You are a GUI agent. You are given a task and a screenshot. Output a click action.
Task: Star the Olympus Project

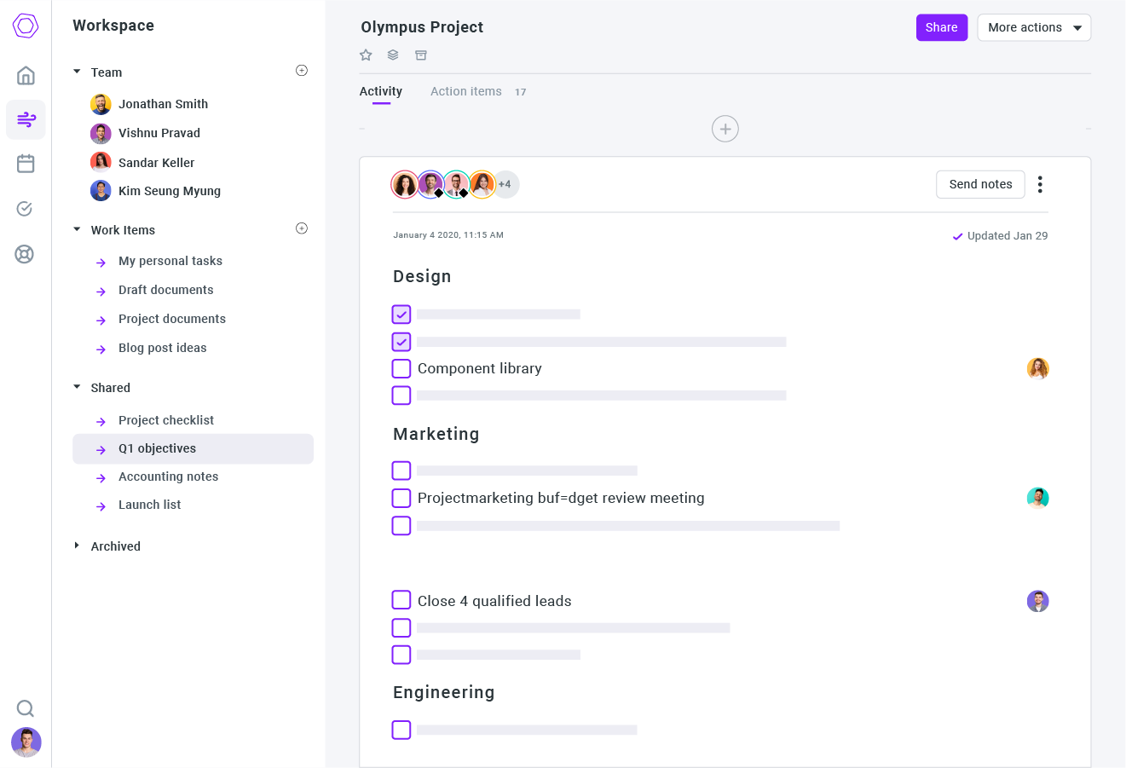tap(366, 55)
